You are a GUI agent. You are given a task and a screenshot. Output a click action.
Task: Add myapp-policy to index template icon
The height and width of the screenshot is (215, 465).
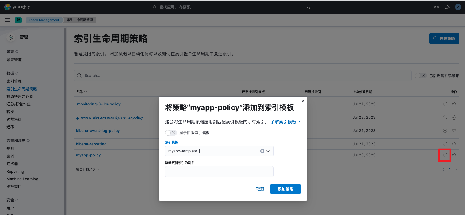click(445, 155)
